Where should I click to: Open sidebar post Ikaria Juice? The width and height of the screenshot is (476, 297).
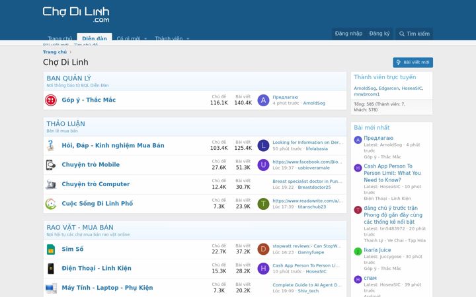(377, 250)
